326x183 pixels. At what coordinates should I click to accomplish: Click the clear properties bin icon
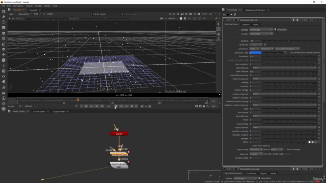coord(231,15)
